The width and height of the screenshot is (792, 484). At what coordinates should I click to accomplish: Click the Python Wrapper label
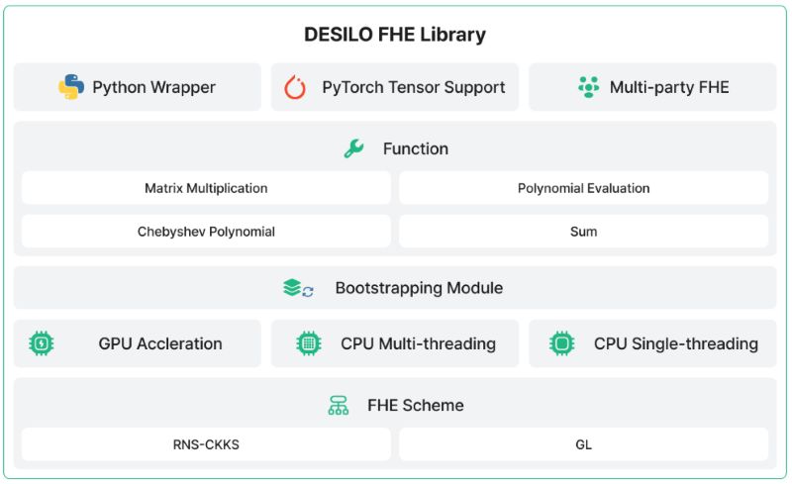pyautogui.click(x=154, y=87)
